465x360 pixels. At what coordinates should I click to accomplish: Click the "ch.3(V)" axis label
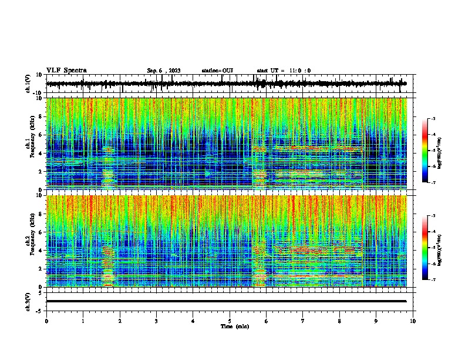click(28, 302)
